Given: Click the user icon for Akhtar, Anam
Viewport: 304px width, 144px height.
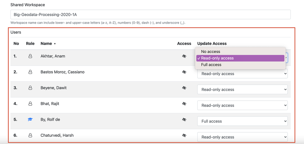Looking at the screenshot, I should [30, 56].
